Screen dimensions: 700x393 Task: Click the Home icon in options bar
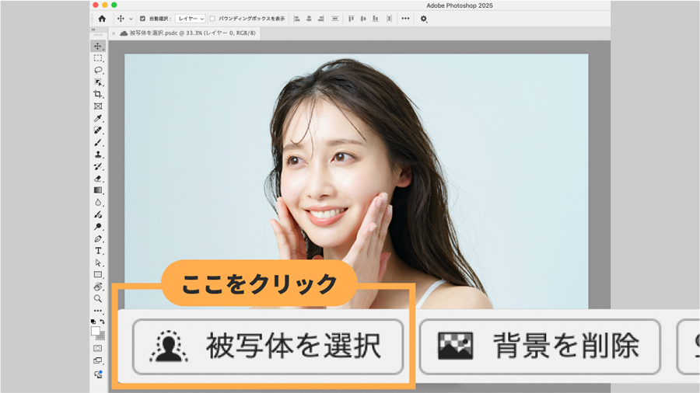(x=102, y=19)
